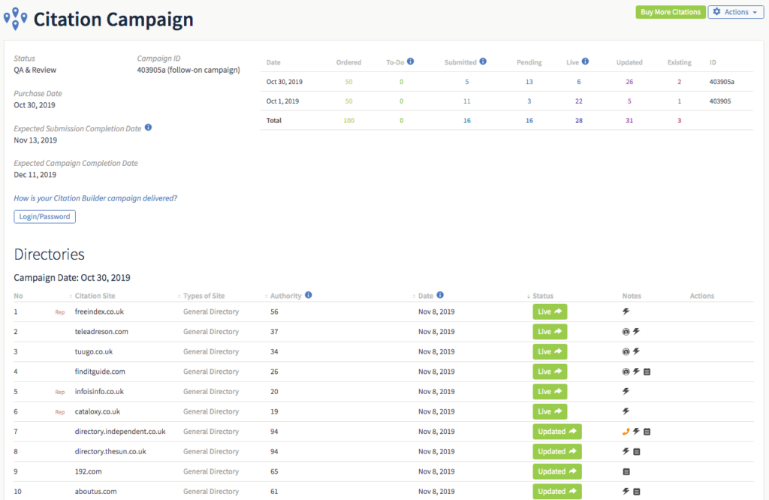Click info icon next to To-Do header
Screen dimensions: 769x500
tap(411, 62)
